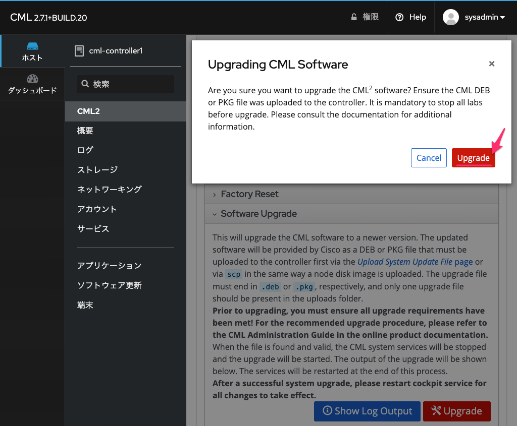Click the ホスト server icon in sidebar
Image resolution: width=517 pixels, height=426 pixels.
pos(32,46)
